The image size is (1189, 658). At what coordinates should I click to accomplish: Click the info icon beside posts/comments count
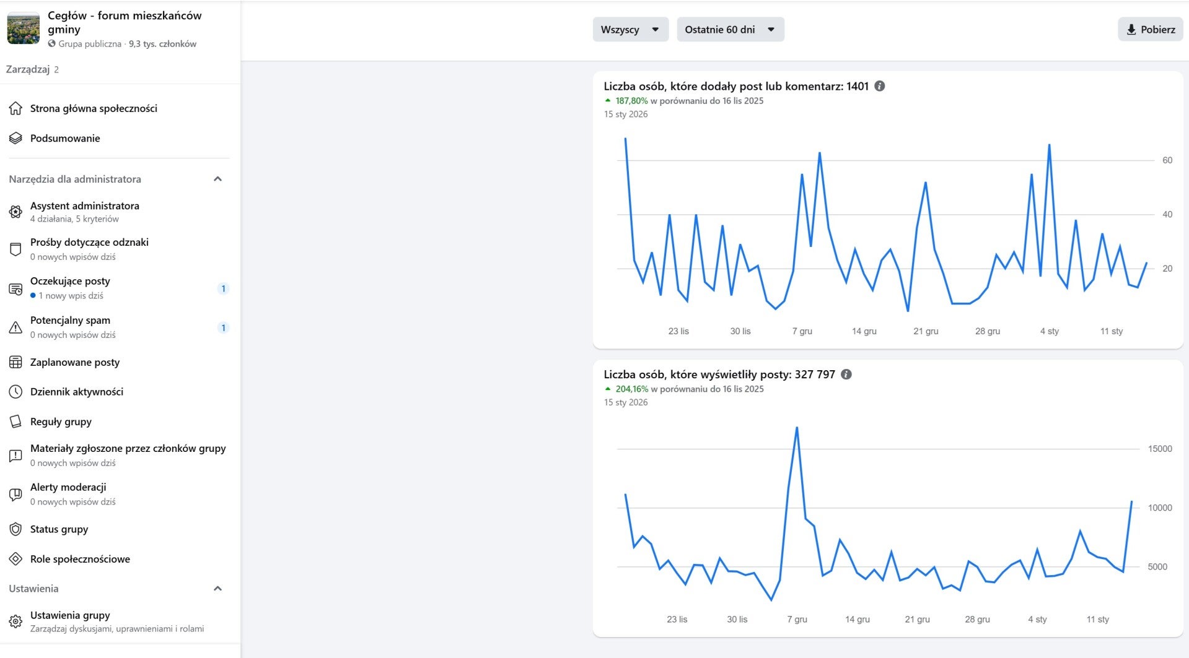(880, 86)
